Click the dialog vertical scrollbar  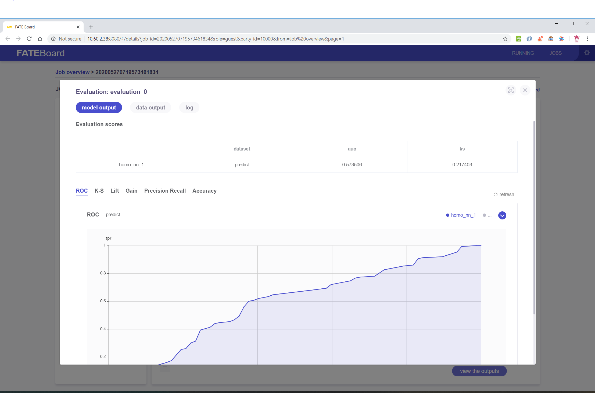point(534,217)
